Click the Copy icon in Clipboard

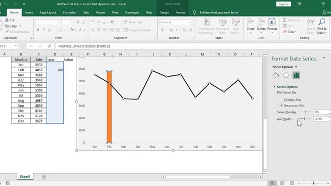(x=7, y=26)
